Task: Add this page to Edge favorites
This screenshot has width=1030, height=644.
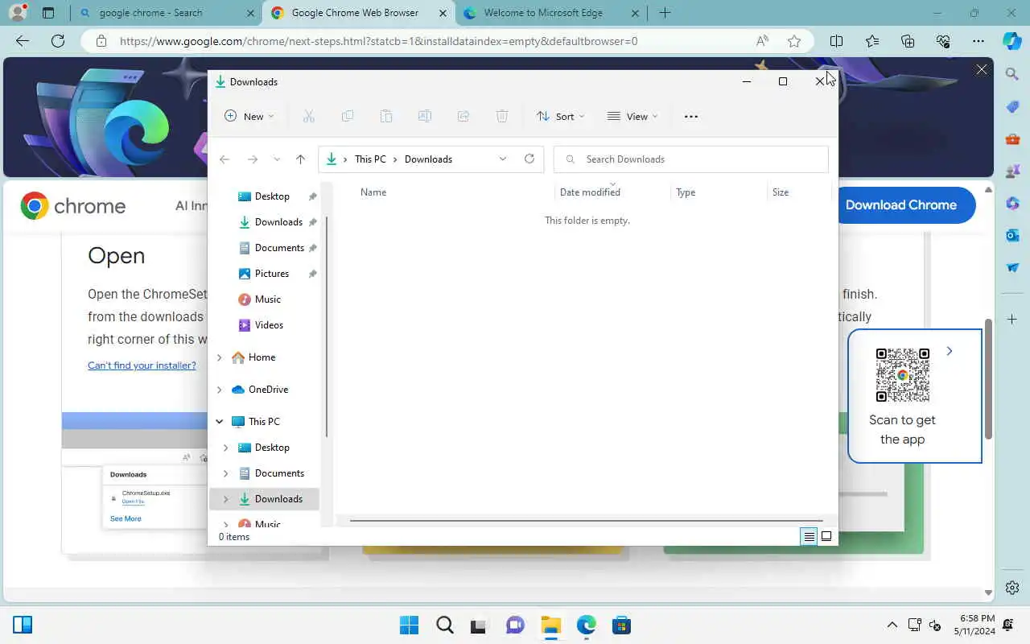Action: [x=794, y=41]
